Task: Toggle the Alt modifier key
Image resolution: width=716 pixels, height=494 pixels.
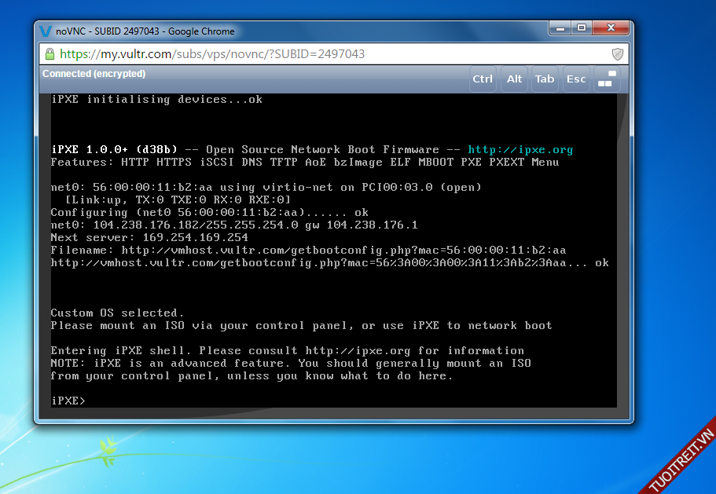Action: click(514, 79)
